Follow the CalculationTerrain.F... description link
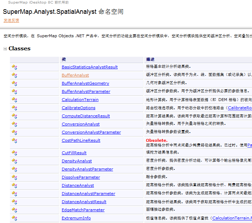Viewport: 252px width, 223px height. (232, 218)
